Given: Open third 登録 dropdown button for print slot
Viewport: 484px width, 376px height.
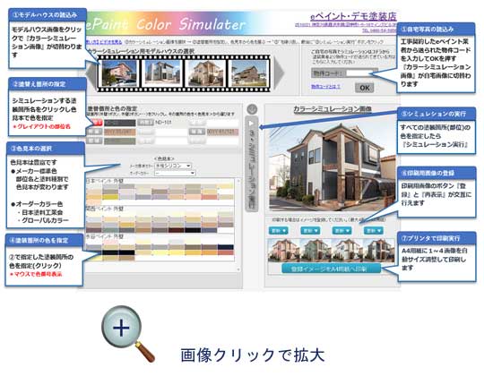Looking at the screenshot, I should pos(341,231).
